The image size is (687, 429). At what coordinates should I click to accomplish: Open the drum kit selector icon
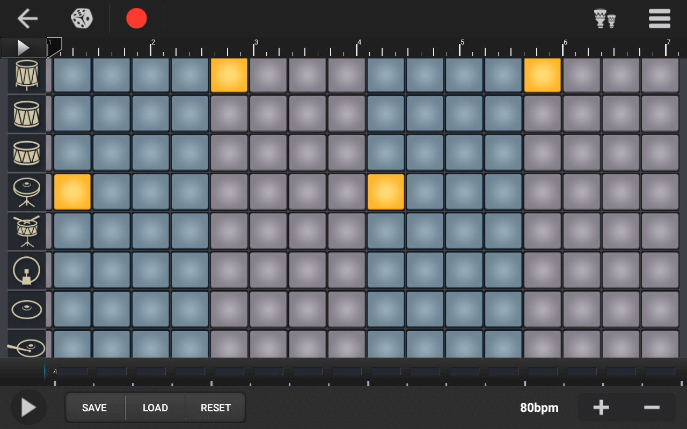(605, 19)
